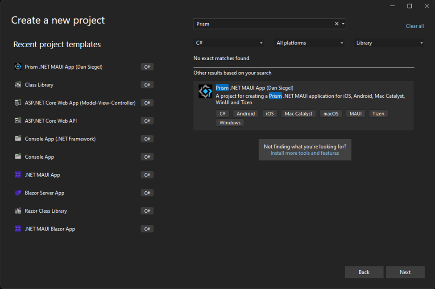Image resolution: width=435 pixels, height=289 pixels.
Task: Clear the Prism search text with X
Action: click(336, 24)
